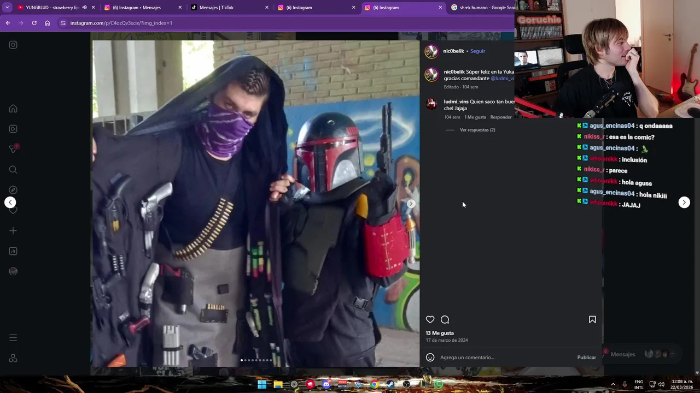
Task: Save the post with the bookmark icon
Action: tap(592, 319)
